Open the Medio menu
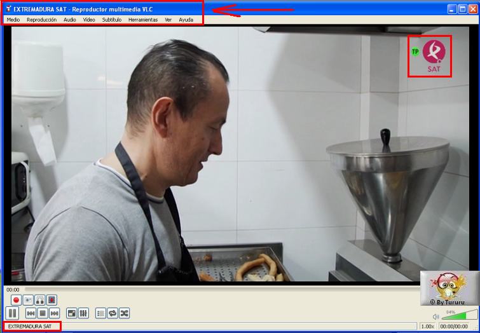 (x=13, y=20)
